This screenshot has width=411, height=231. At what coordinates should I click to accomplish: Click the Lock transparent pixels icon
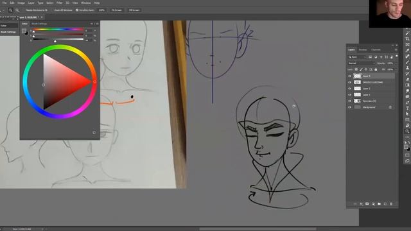(356, 69)
